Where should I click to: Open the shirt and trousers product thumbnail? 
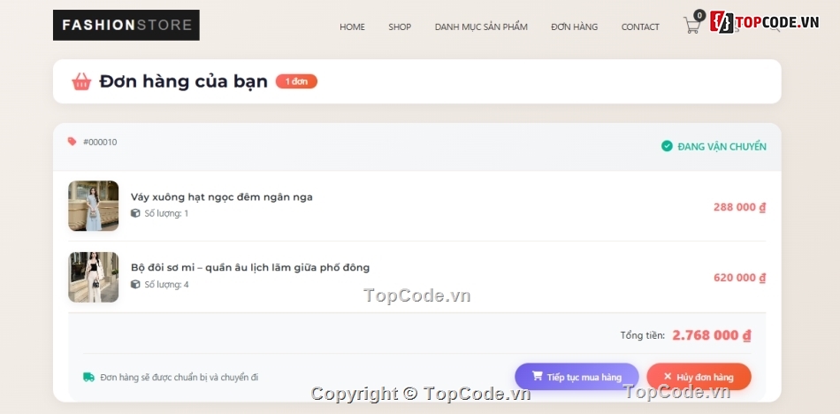[x=93, y=277]
